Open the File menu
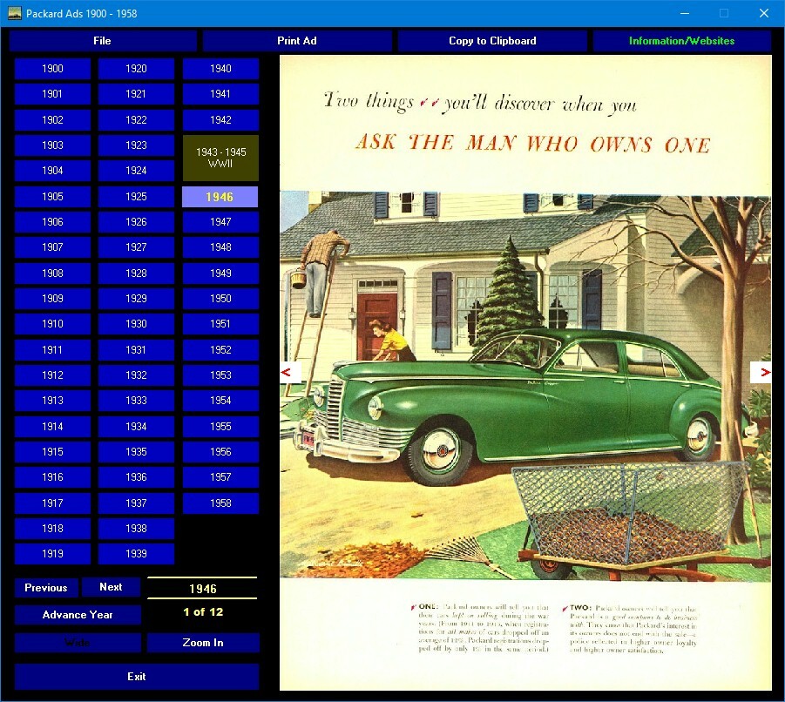This screenshot has width=785, height=702. point(102,41)
